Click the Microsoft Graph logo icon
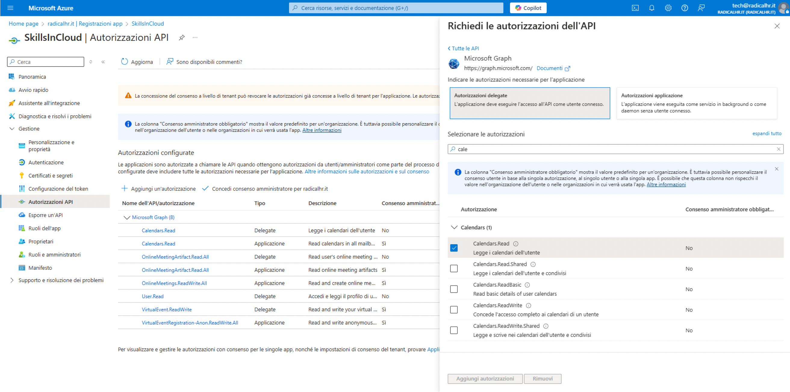The height and width of the screenshot is (392, 790). coord(454,64)
